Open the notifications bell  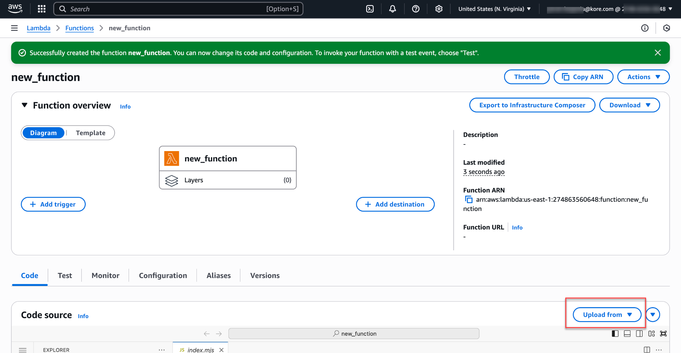(x=392, y=9)
